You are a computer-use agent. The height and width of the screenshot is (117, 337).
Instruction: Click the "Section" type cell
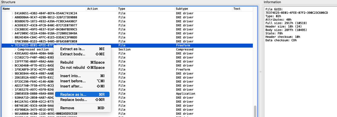point(125,49)
